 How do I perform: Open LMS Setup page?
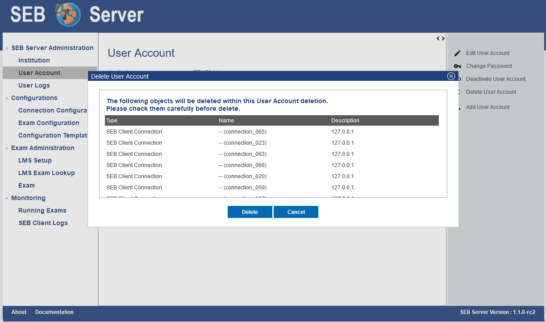pos(35,160)
